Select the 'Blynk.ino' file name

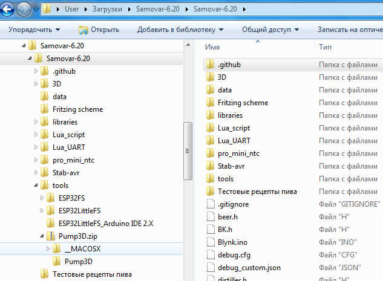pyautogui.click(x=232, y=242)
